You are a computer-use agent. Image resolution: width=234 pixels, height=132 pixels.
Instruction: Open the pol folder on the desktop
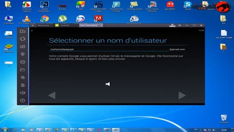(223, 19)
